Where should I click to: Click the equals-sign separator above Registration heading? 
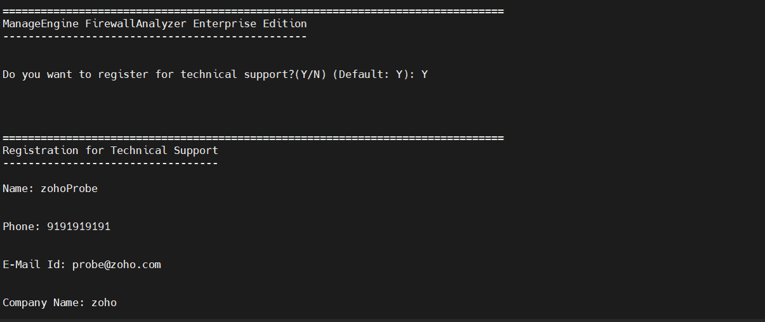click(253, 138)
